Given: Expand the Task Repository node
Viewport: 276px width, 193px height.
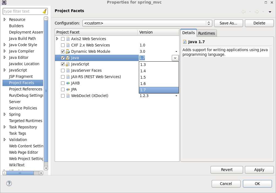Looking at the screenshot, I should coord(5,127).
